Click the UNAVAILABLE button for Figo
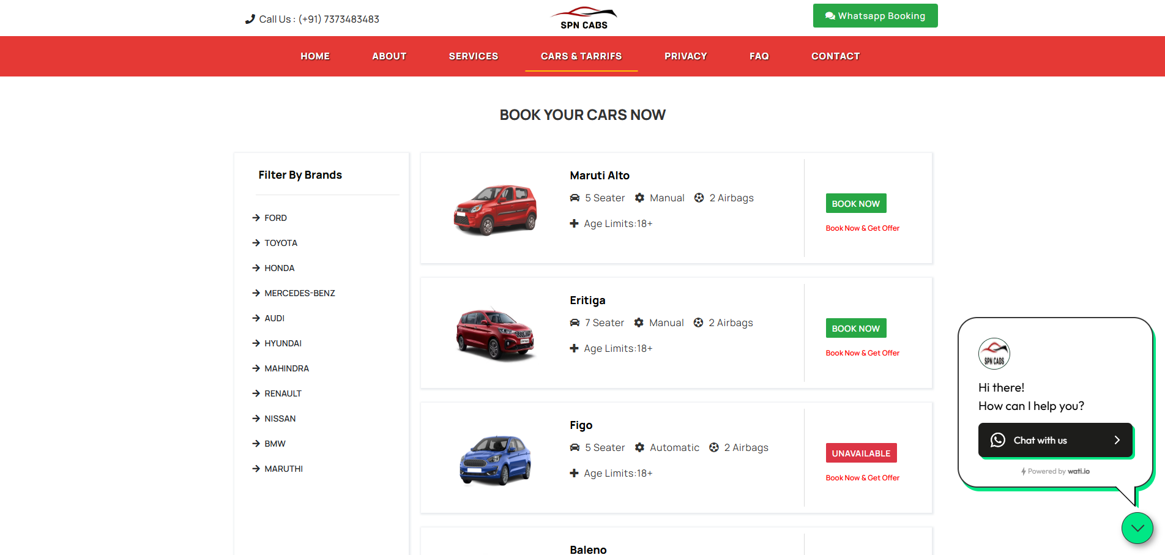Screen dimensions: 1165x555 coord(861,453)
